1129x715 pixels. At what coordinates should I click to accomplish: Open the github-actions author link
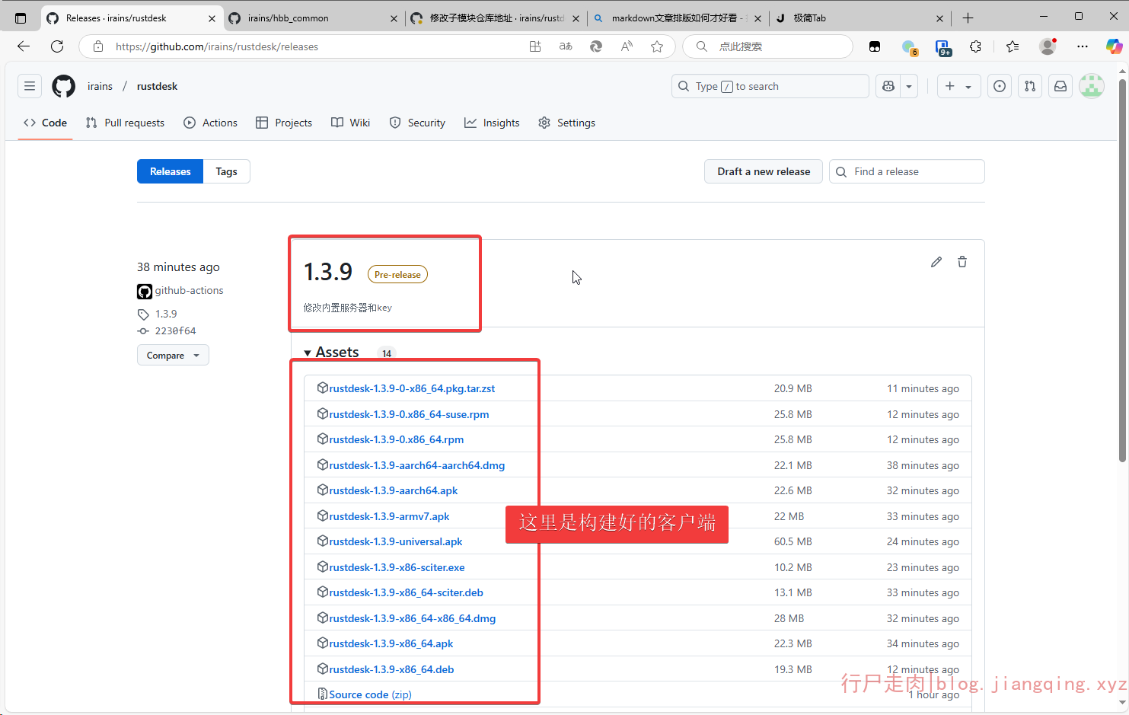click(189, 290)
